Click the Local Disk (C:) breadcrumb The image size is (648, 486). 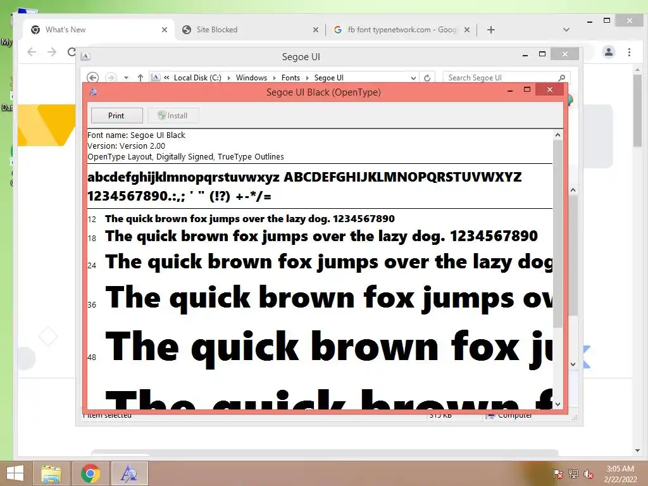coord(197,78)
